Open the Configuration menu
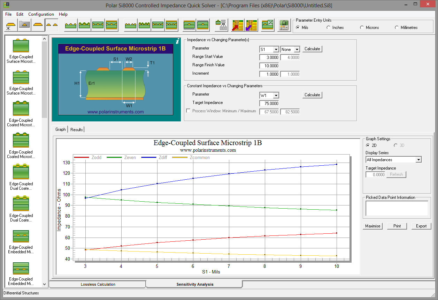This screenshot has width=438, height=300. click(41, 14)
